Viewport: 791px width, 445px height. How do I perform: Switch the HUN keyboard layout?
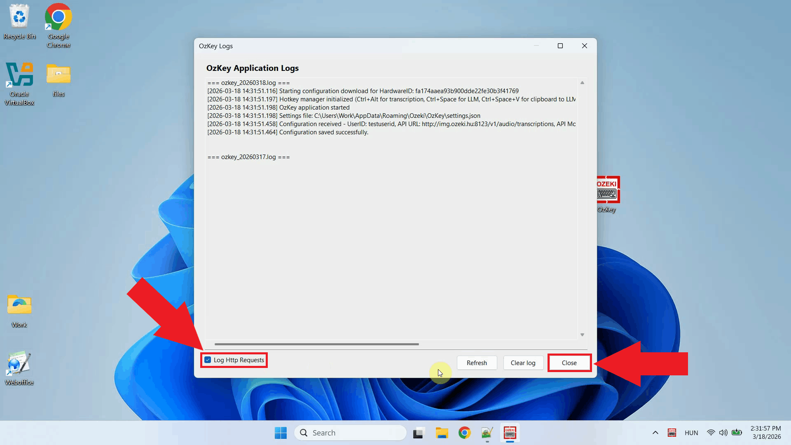(x=691, y=433)
